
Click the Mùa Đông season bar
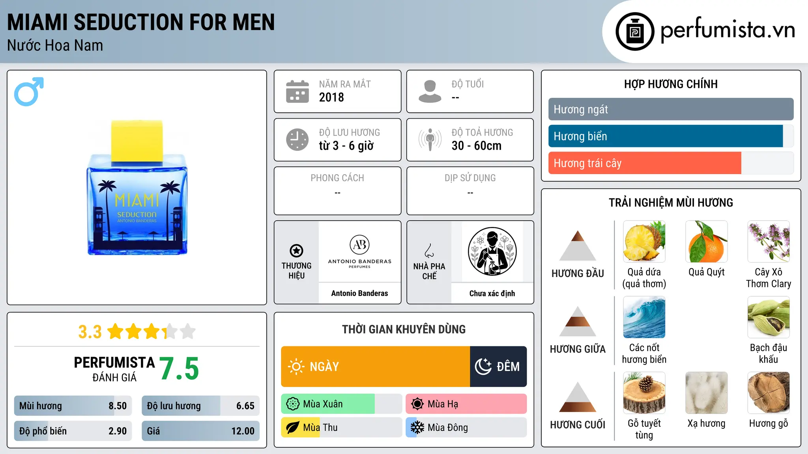pyautogui.click(x=466, y=428)
